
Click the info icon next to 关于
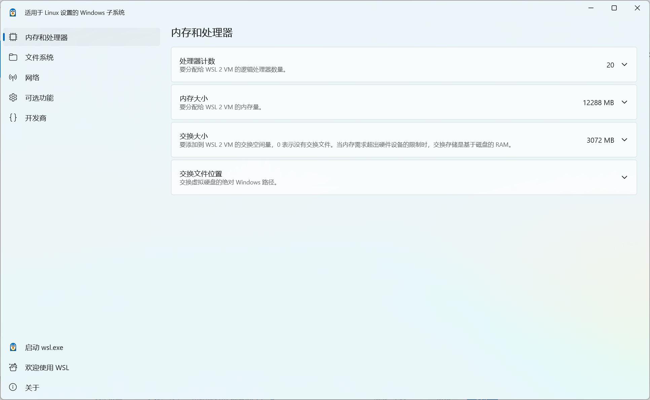(x=13, y=387)
